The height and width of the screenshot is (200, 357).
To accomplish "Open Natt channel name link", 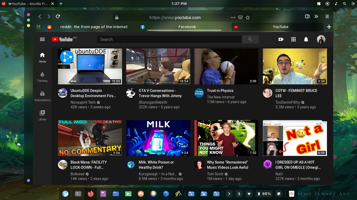I will [279, 174].
